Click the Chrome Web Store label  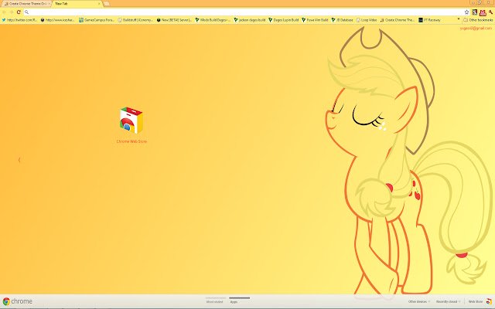131,141
